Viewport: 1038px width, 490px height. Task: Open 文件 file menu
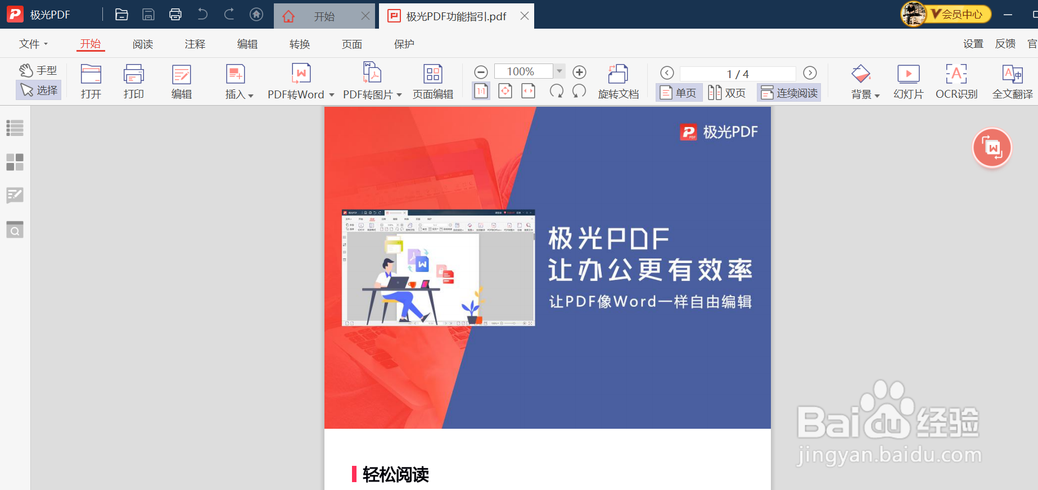click(x=33, y=44)
